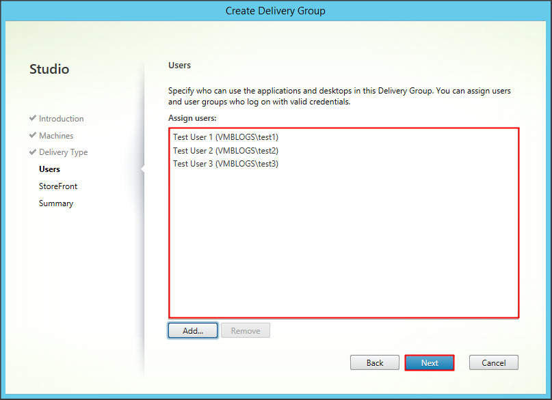The width and height of the screenshot is (552, 400).
Task: Select Test User 2 (VMBLOGS\test2)
Action: (x=225, y=151)
